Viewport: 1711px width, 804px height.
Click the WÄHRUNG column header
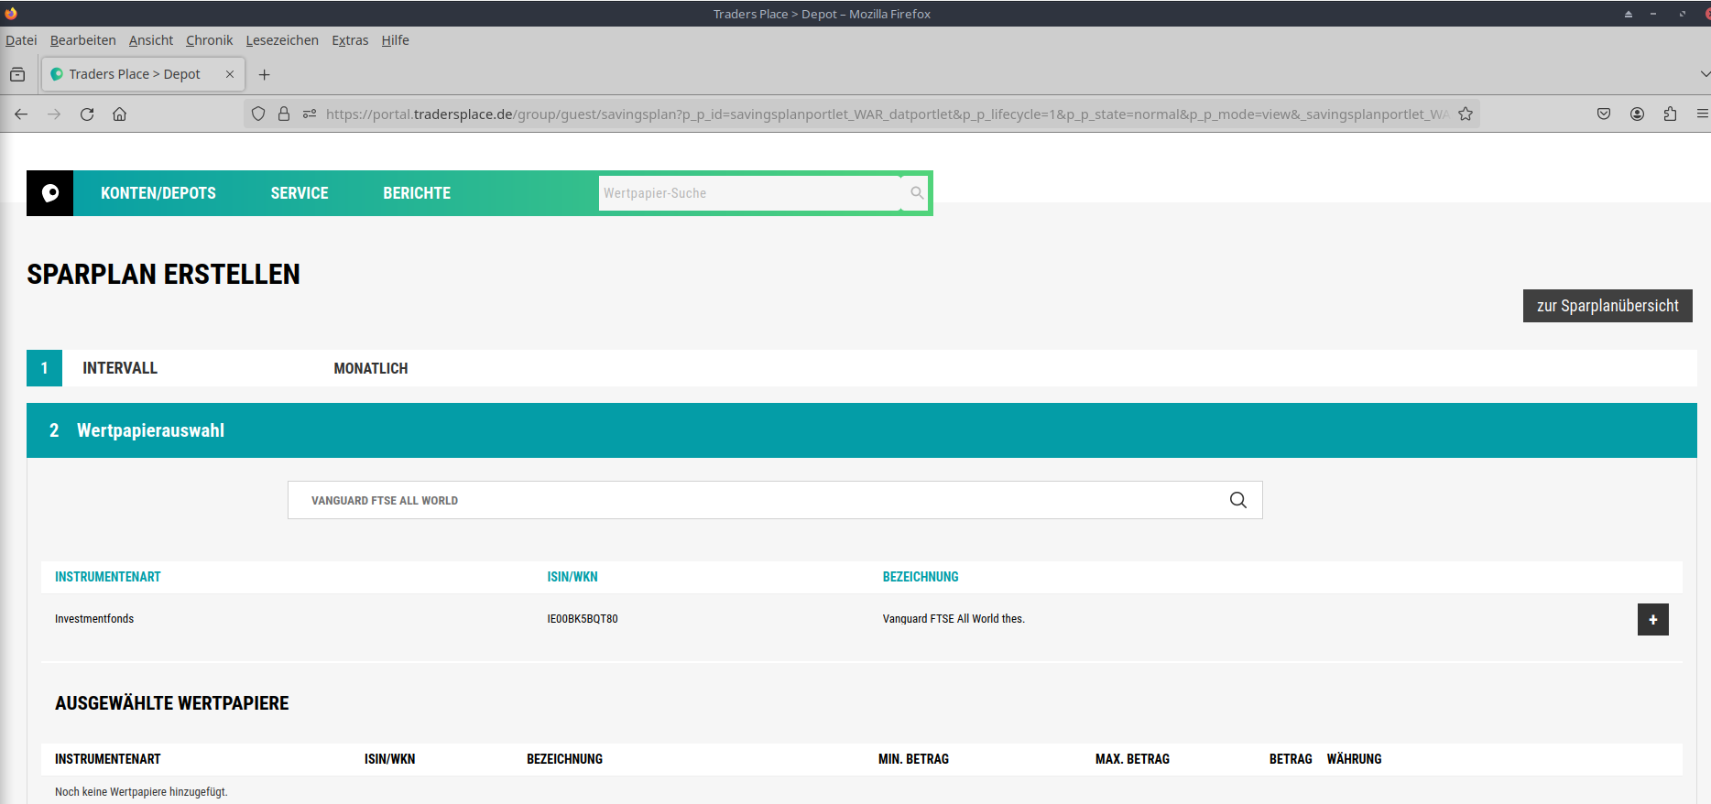coord(1354,759)
